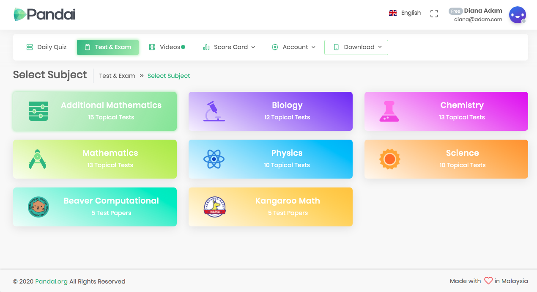Click the panda avatar in the top corner
537x292 pixels.
click(517, 15)
